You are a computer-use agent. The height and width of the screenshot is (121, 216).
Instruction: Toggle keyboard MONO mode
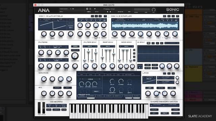pos(49,110)
